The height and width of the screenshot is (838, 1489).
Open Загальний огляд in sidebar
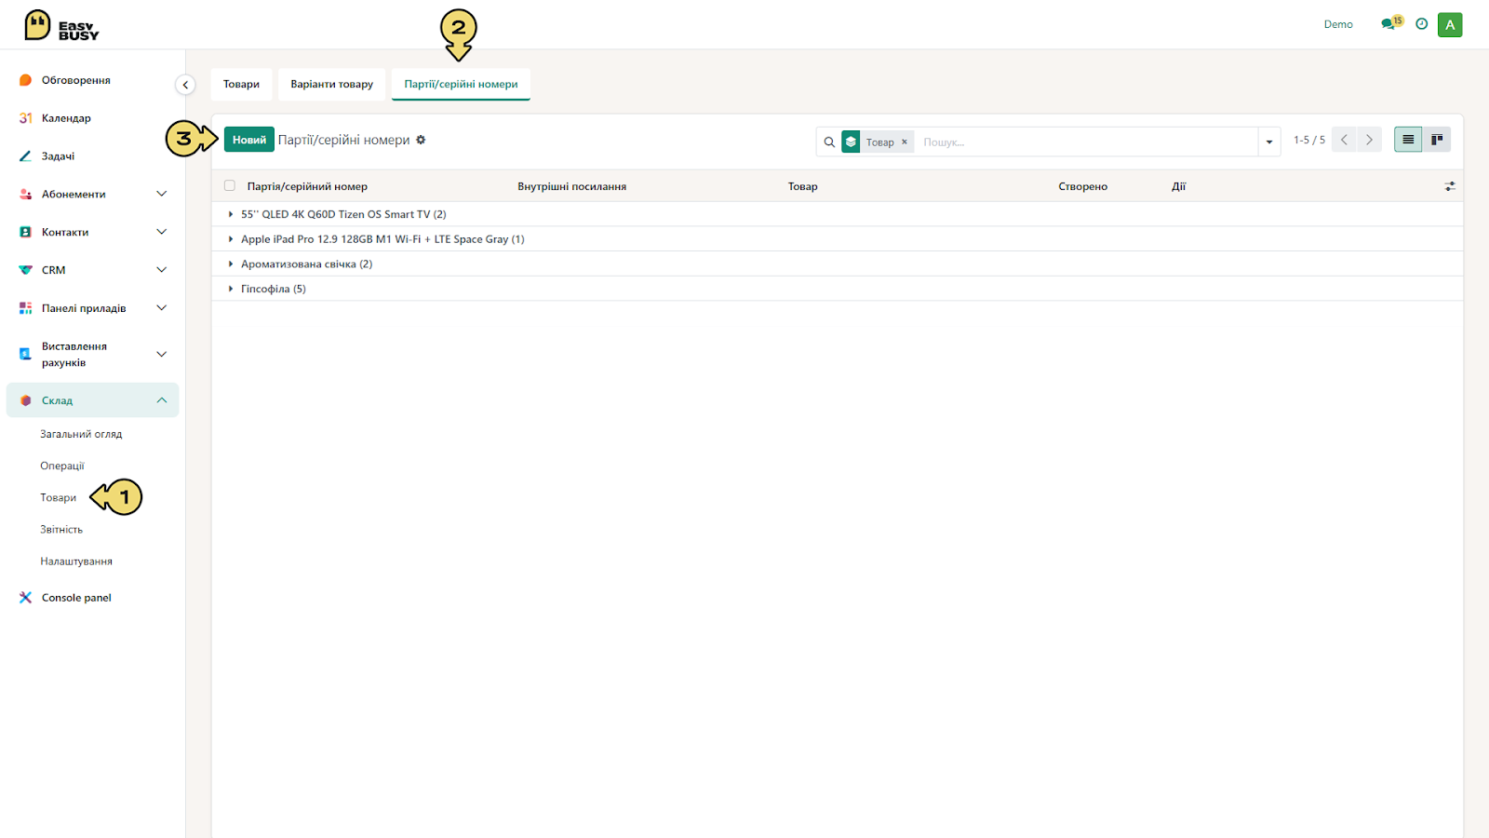click(81, 434)
